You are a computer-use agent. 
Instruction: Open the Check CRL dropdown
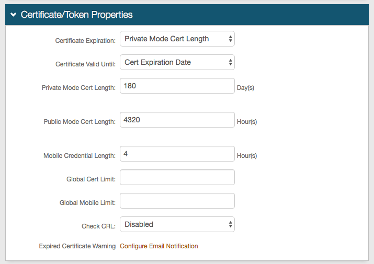[x=177, y=224]
